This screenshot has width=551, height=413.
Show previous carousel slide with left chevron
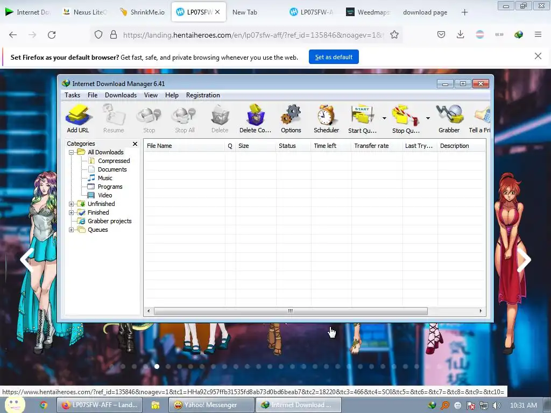click(x=27, y=260)
